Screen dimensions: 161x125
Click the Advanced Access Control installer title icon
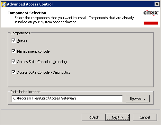coord(4,4)
